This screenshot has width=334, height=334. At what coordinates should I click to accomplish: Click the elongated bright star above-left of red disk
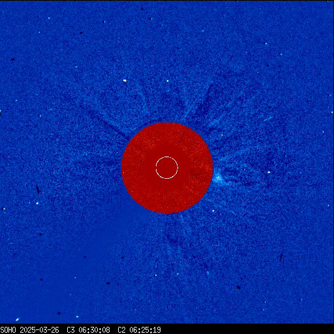click(125, 80)
